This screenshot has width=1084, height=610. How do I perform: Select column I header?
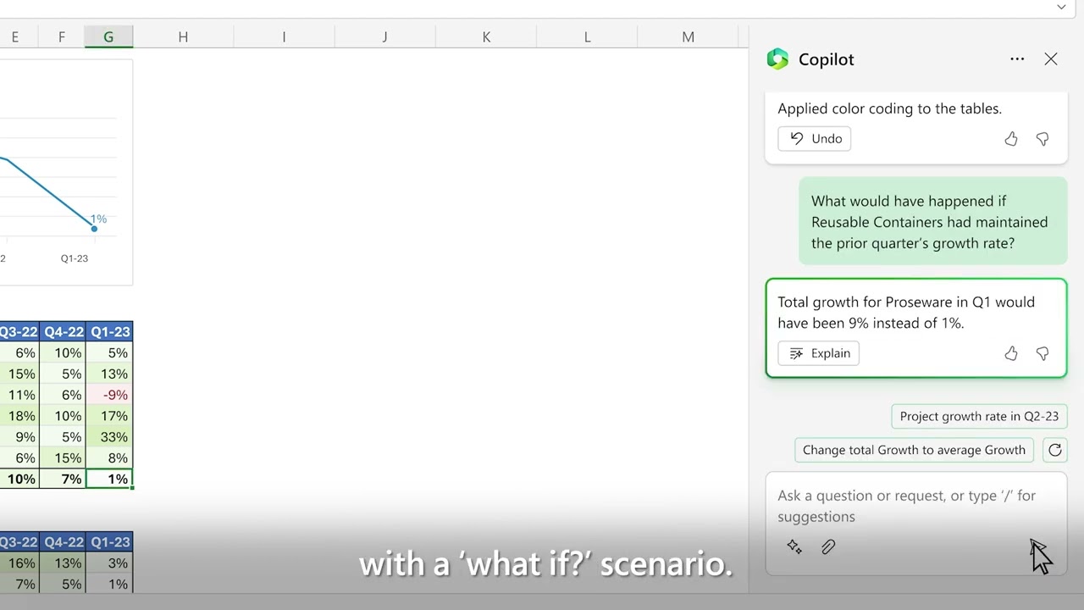(x=284, y=37)
